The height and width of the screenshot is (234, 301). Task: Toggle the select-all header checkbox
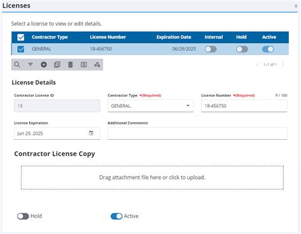[x=21, y=37]
